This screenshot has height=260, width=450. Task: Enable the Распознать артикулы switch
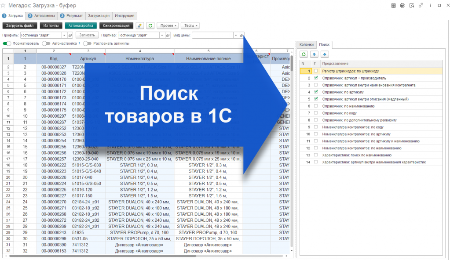(87, 43)
